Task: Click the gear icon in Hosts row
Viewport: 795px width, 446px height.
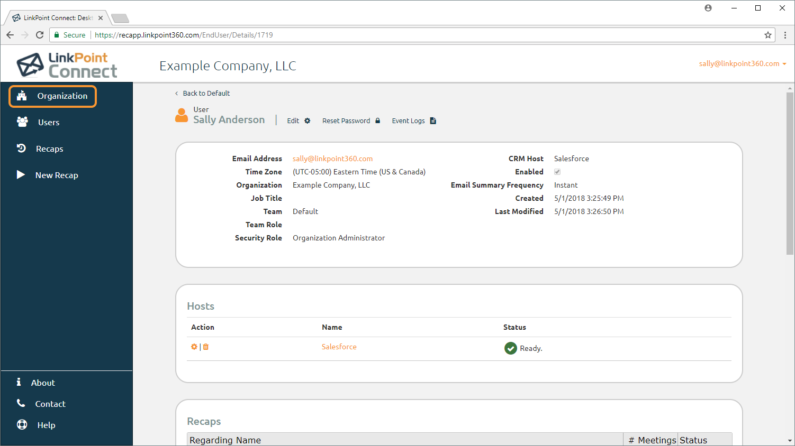Action: [x=194, y=347]
